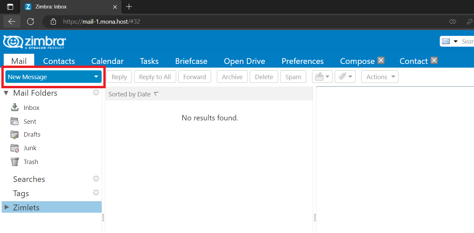Screen dimensions: 474x233
Task: Open the Move to folder dropdown
Action: click(322, 77)
